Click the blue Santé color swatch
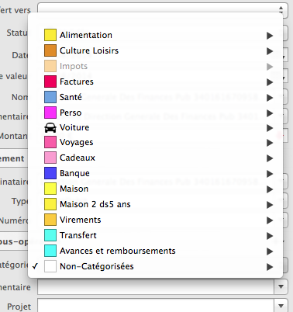This screenshot has width=293, height=312. (x=50, y=97)
